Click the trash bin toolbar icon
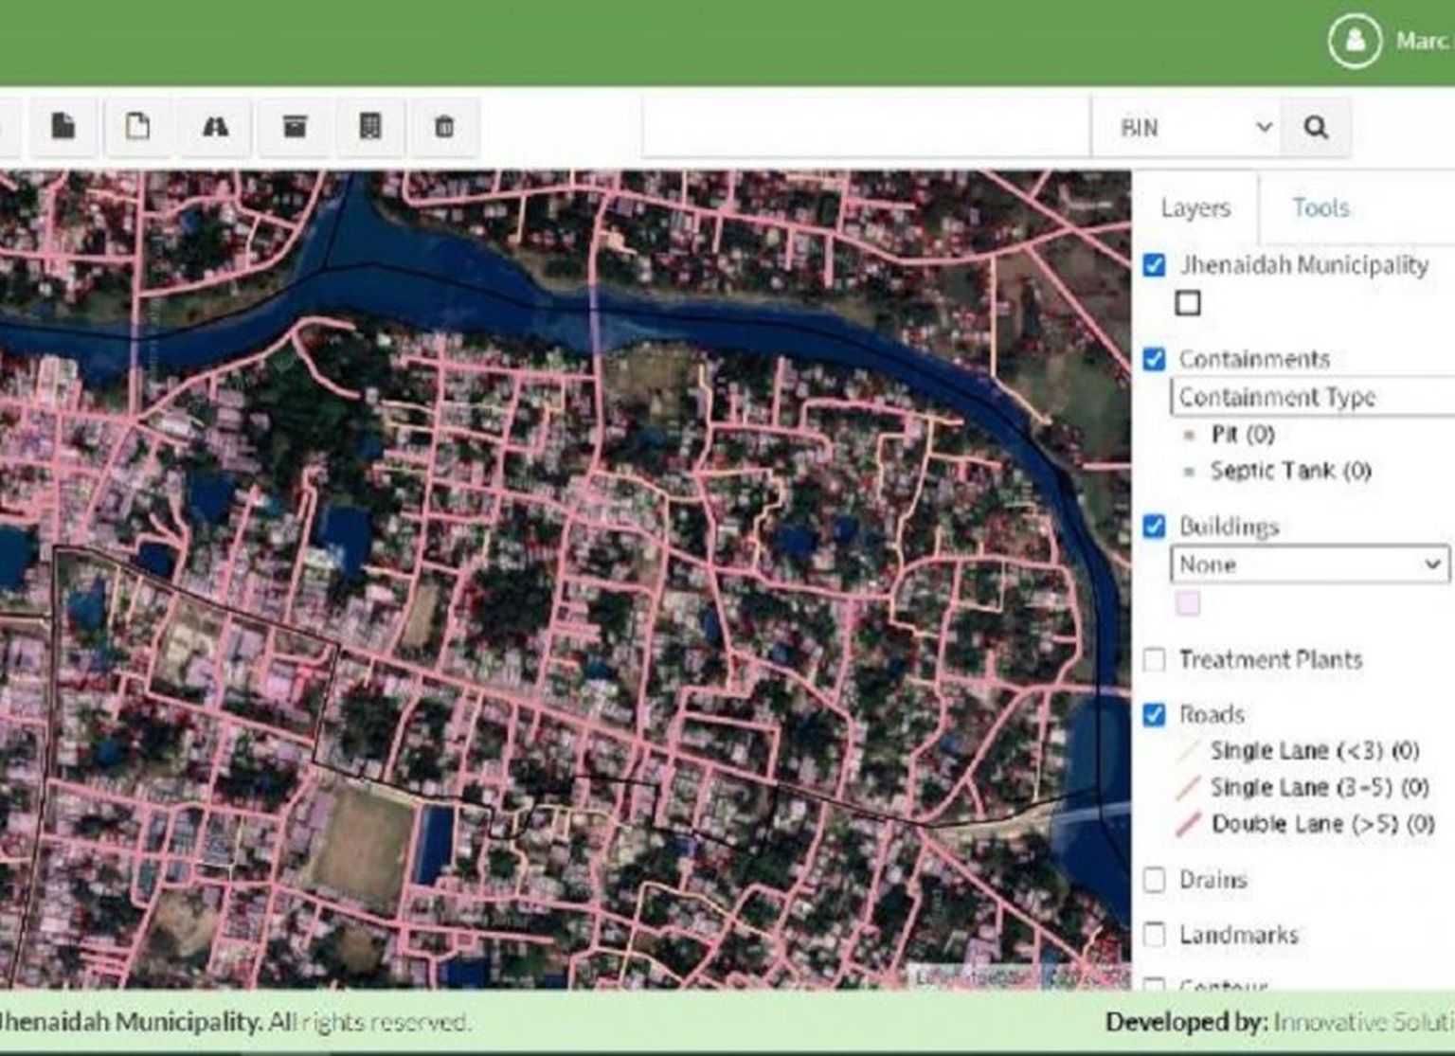The width and height of the screenshot is (1455, 1056). (444, 126)
